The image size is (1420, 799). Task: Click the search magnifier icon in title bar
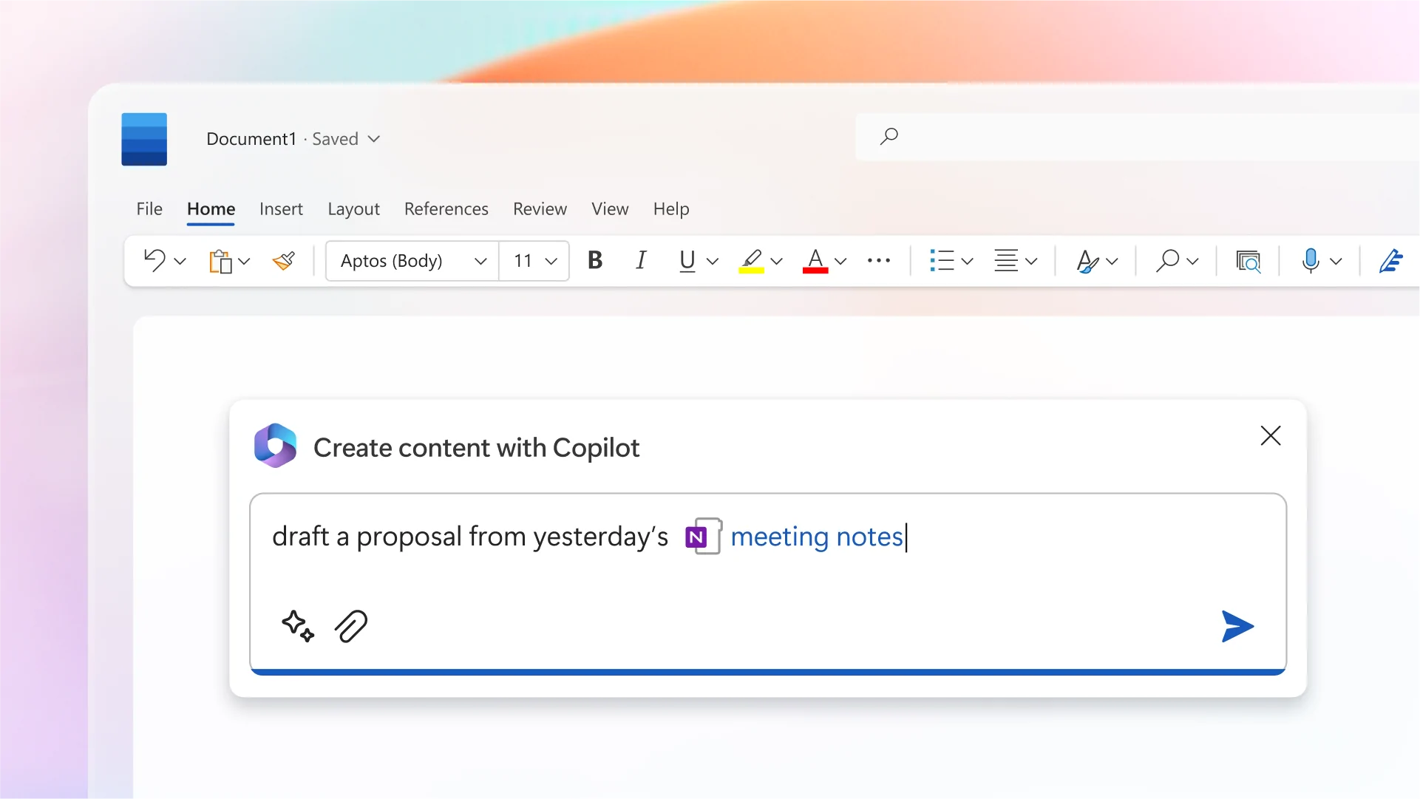point(889,136)
